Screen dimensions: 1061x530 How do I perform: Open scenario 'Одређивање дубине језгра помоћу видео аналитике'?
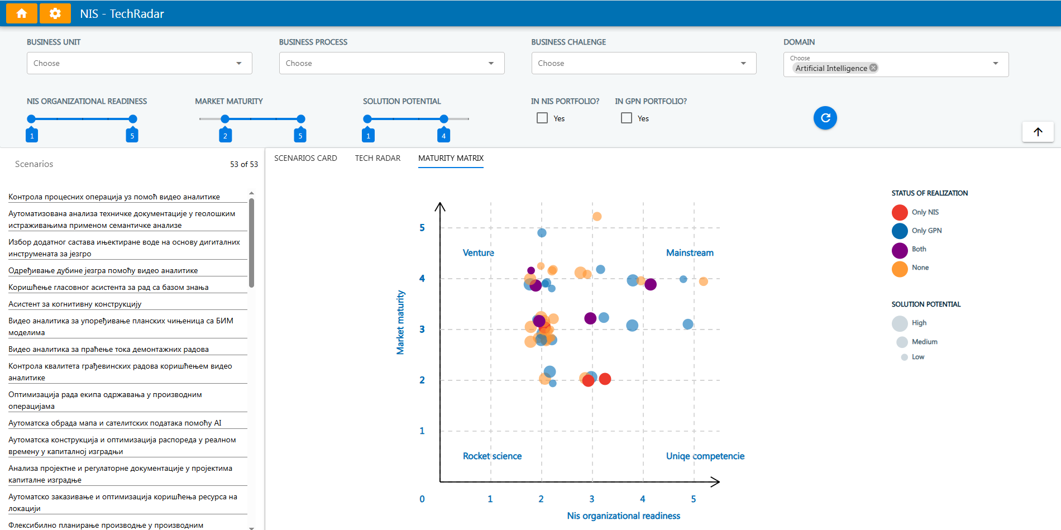click(x=128, y=270)
